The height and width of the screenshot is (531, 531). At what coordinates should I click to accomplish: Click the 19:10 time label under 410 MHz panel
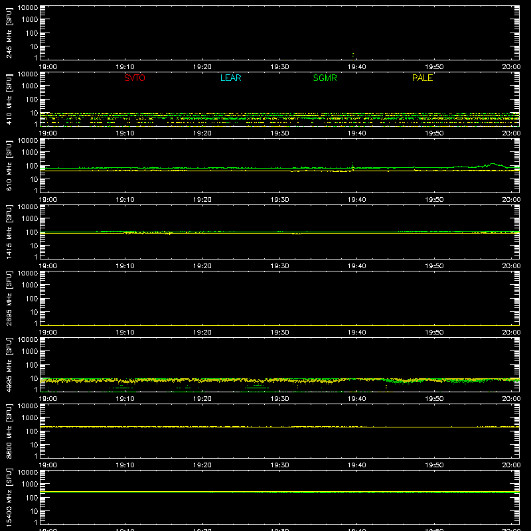[x=125, y=133]
